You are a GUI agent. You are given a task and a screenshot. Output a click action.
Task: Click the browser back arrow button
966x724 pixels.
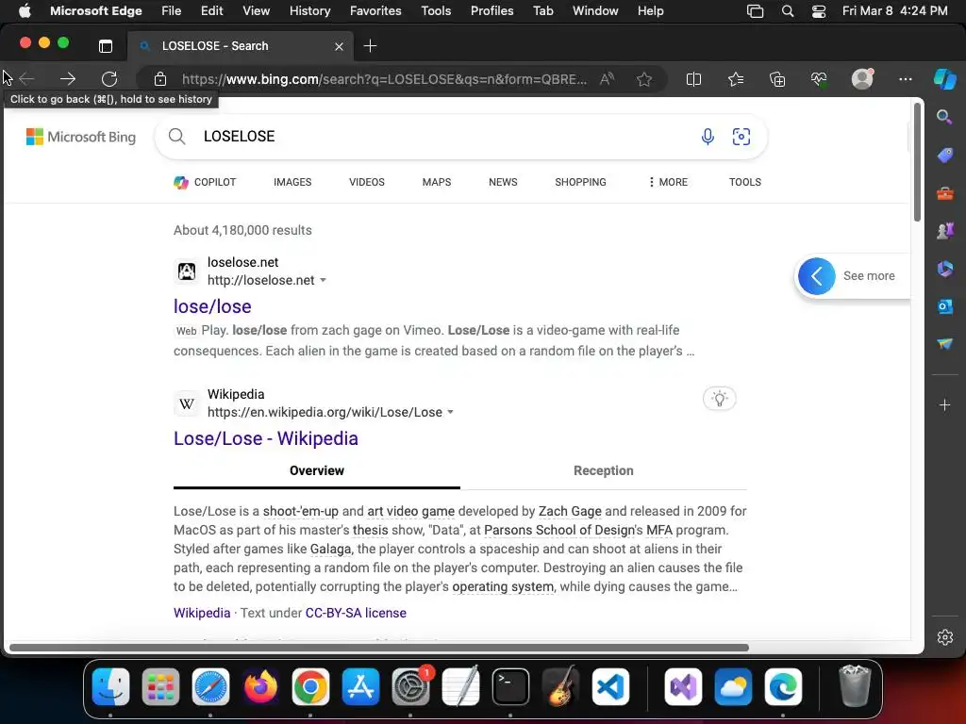26,79
